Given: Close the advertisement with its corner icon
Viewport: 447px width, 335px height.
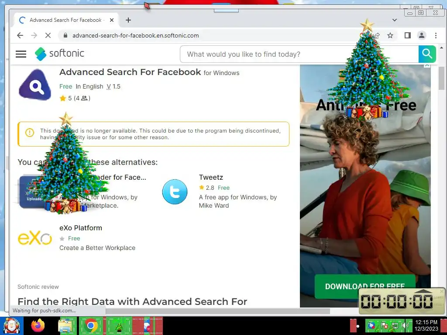Looking at the screenshot, I should pos(427,65).
